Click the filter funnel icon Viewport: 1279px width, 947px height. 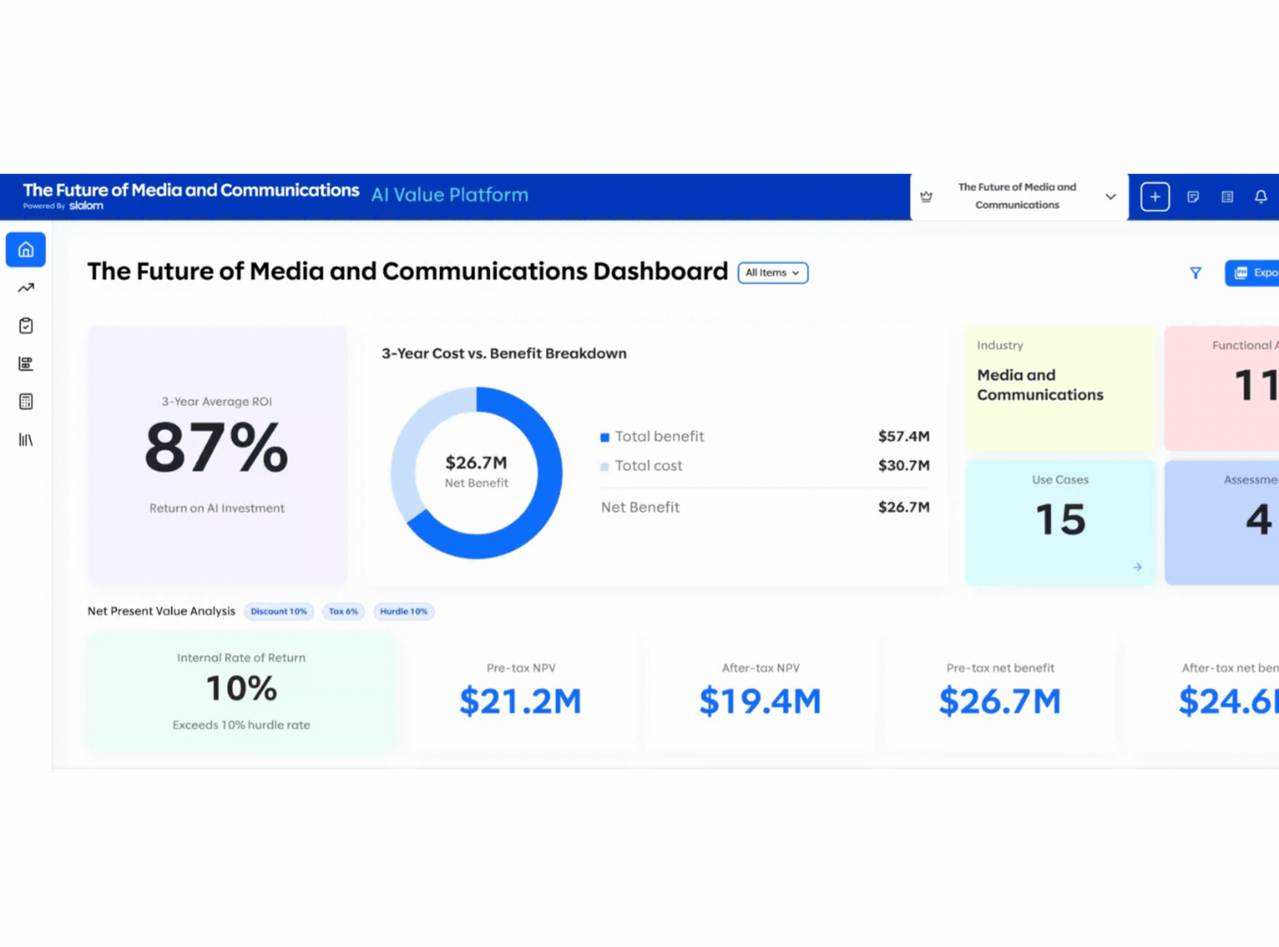[1195, 273]
